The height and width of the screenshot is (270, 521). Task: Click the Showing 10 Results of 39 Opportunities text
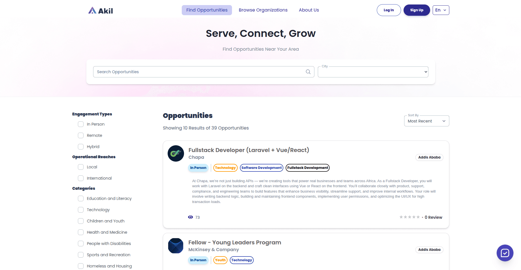206,128
